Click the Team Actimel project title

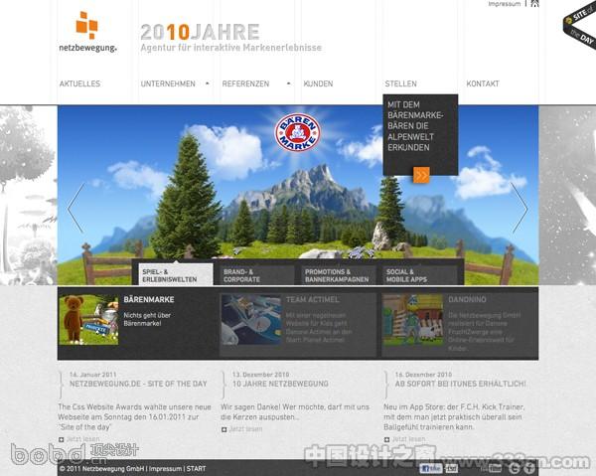(x=313, y=299)
